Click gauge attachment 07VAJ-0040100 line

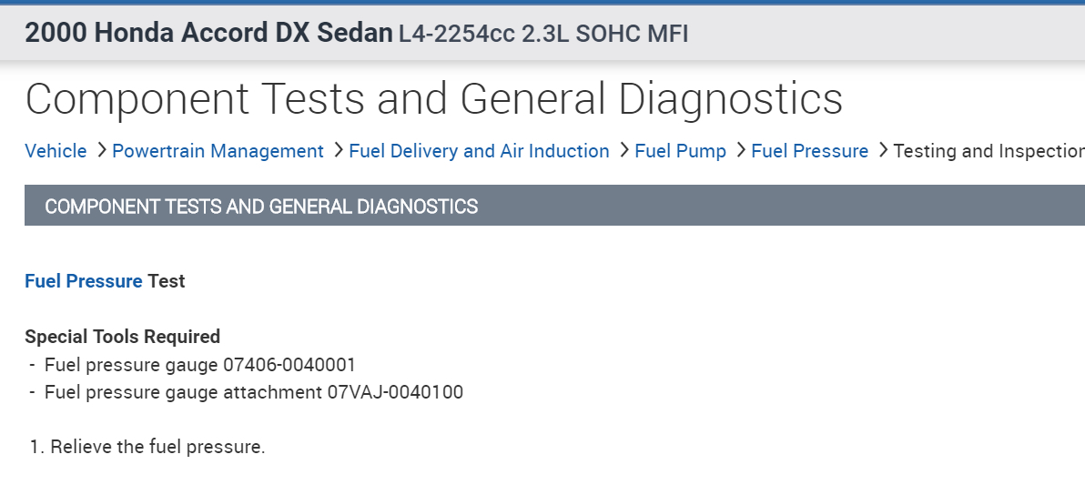(253, 393)
